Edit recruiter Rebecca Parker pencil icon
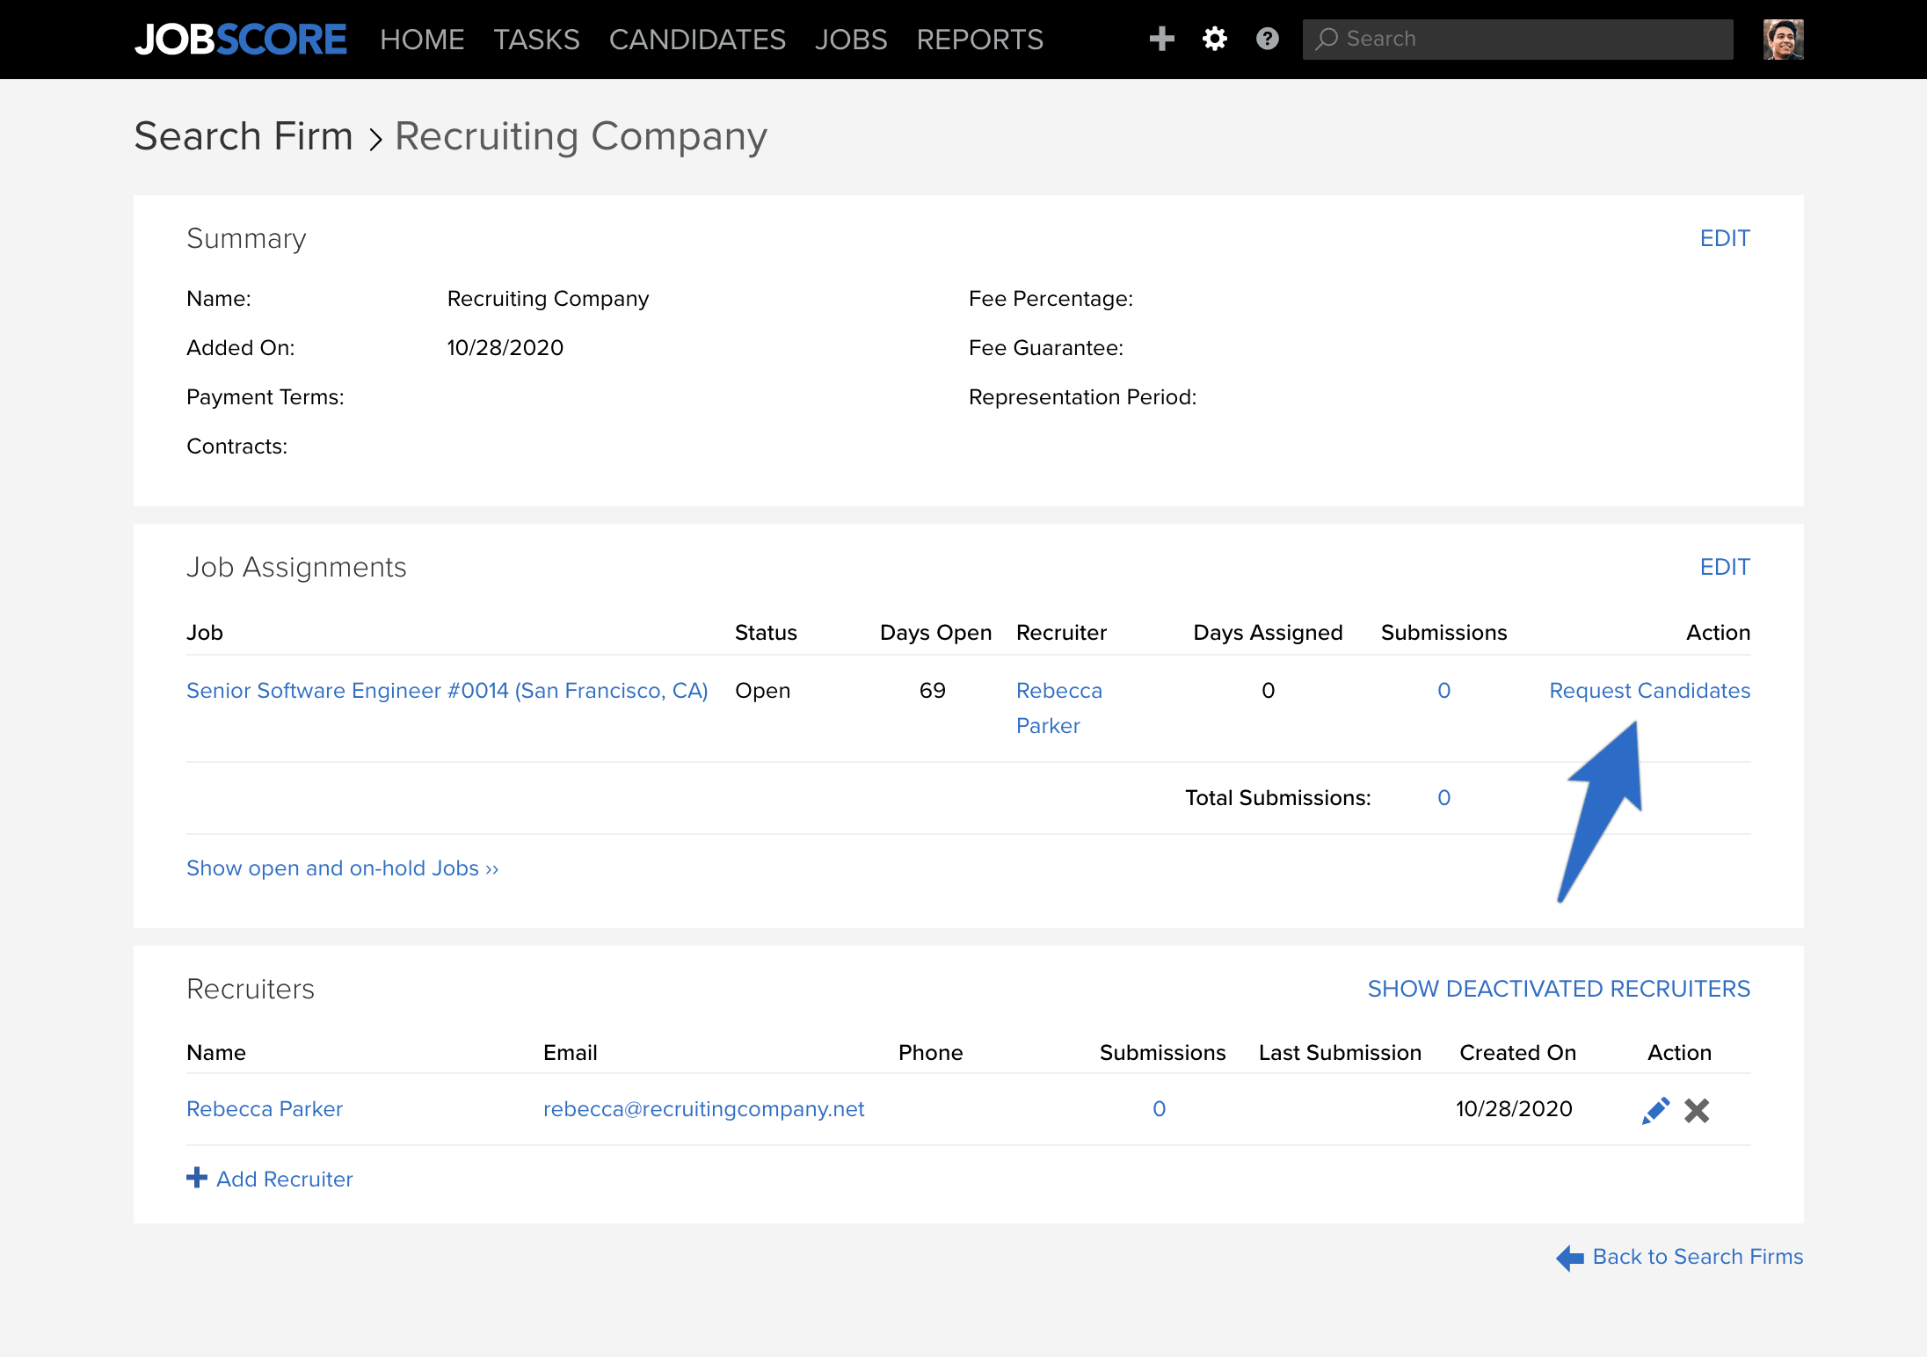Image resolution: width=1927 pixels, height=1357 pixels. (1655, 1110)
